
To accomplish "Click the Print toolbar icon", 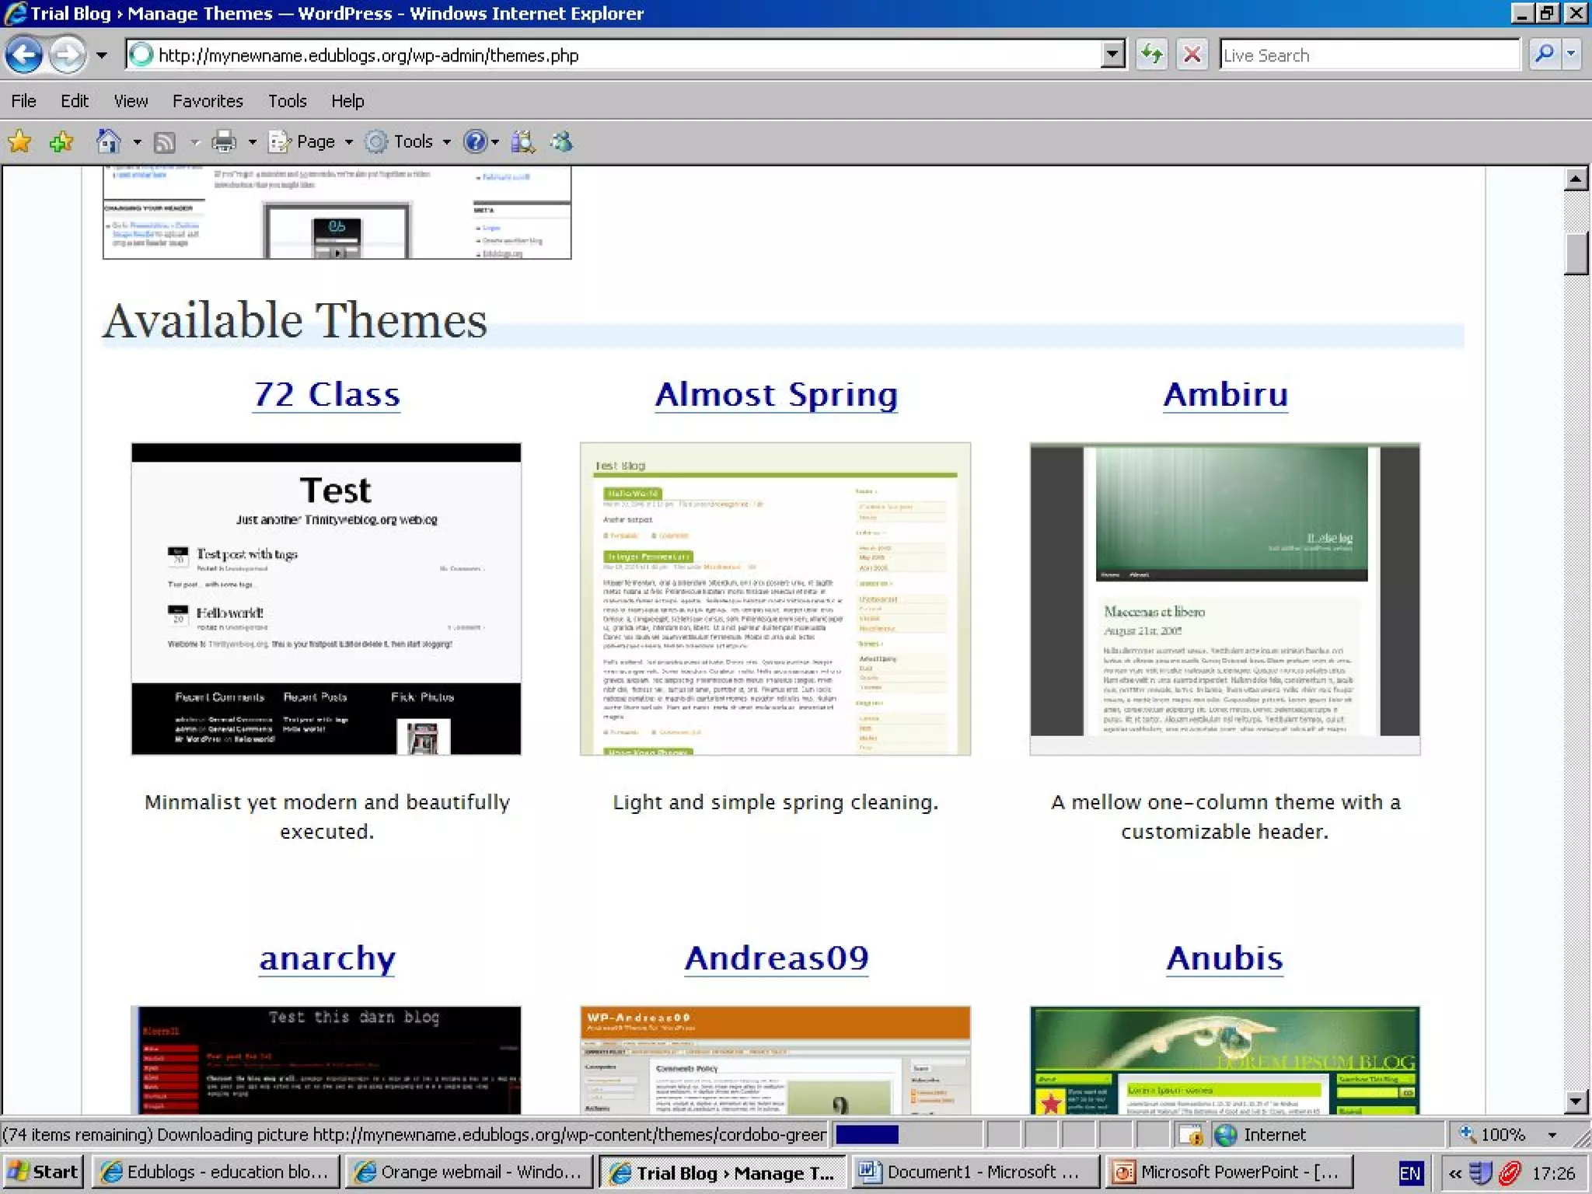I will click(x=224, y=141).
